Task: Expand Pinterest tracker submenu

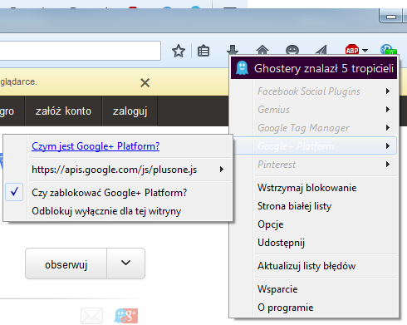Action: [x=388, y=165]
